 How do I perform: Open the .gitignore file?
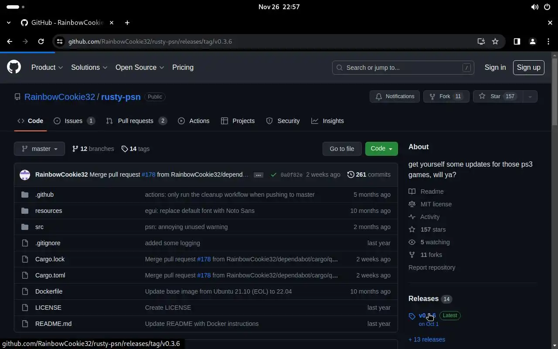[48, 243]
